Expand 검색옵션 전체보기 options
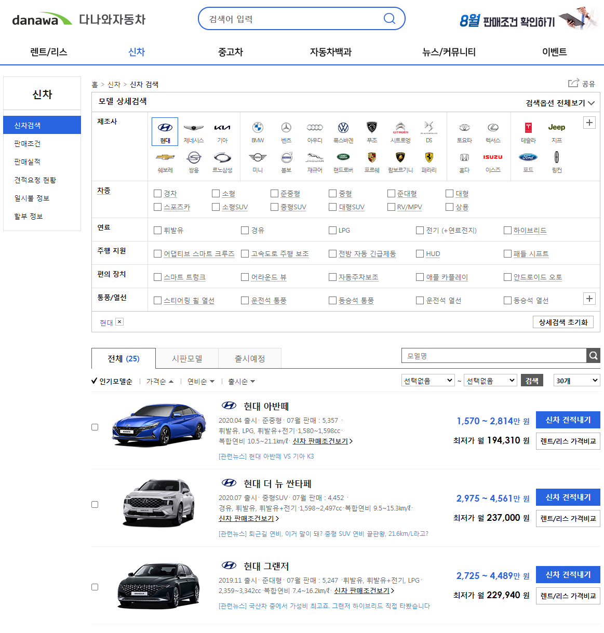 (x=560, y=103)
